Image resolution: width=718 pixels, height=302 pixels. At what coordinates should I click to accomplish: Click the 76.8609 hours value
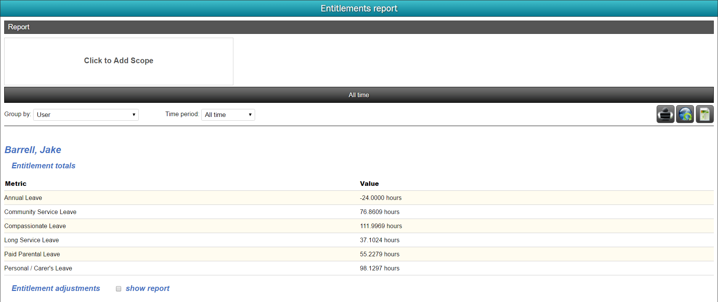pos(380,212)
